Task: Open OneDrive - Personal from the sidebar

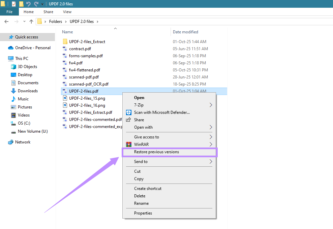Action: click(30, 47)
